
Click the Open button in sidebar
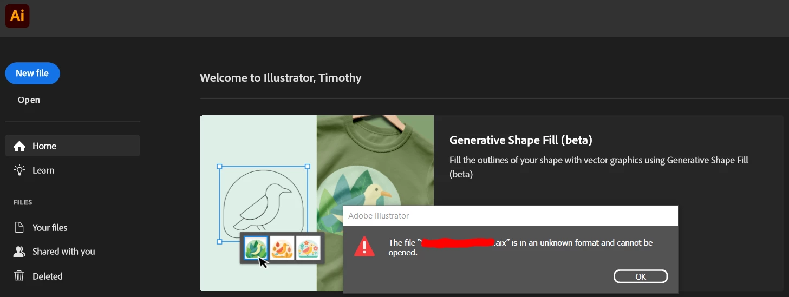pyautogui.click(x=29, y=100)
